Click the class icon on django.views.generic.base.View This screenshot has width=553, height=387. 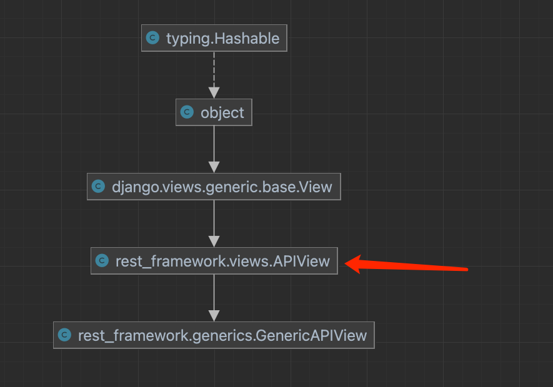pyautogui.click(x=97, y=186)
